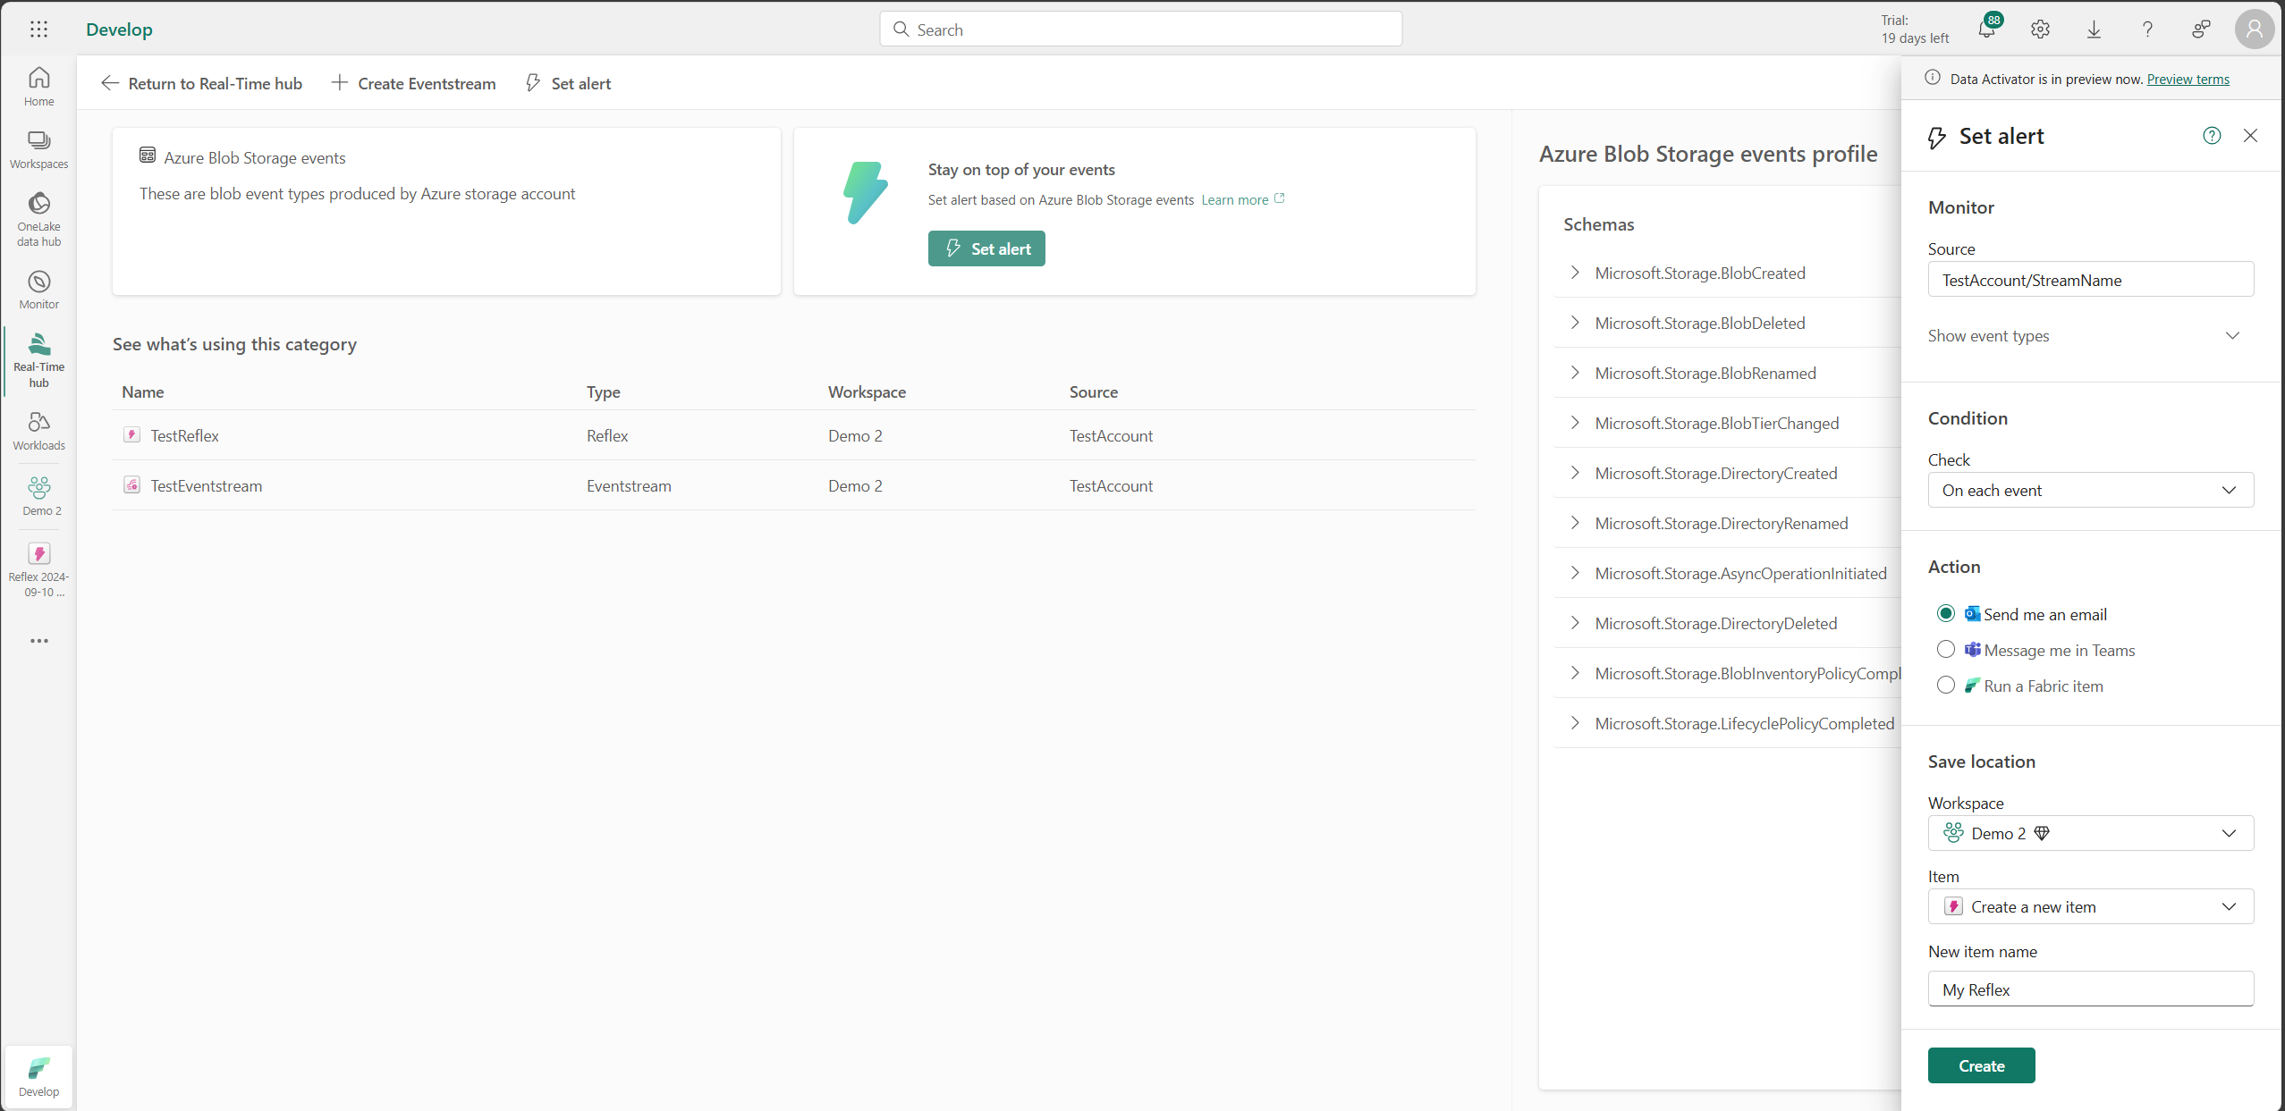This screenshot has width=2285, height=1111.
Task: Open Workspaces in the sidebar
Action: tap(38, 149)
